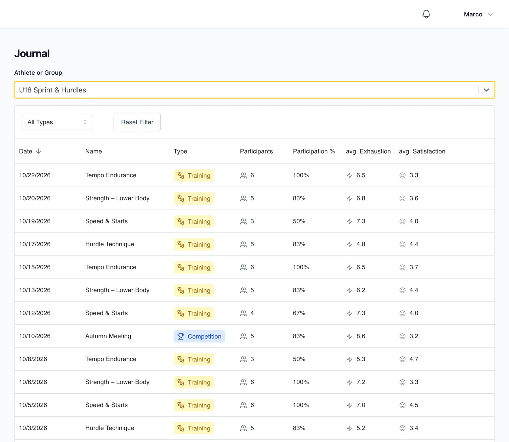This screenshot has width=509, height=442.
Task: Click the satisfaction smiley icon for 10/13/2026
Action: point(402,290)
